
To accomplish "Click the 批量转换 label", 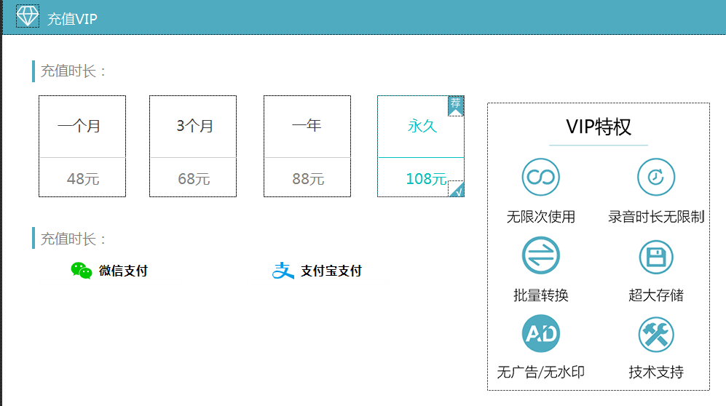I will pyautogui.click(x=541, y=295).
